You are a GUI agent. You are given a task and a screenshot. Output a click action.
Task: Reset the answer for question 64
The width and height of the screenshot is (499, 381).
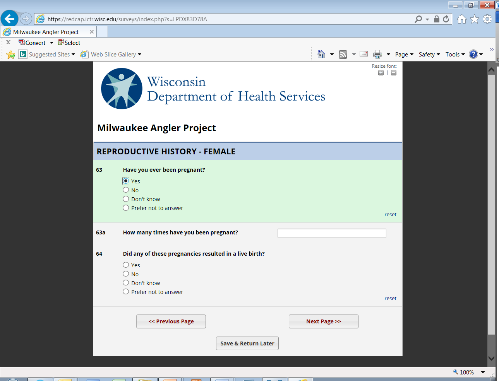coord(390,299)
